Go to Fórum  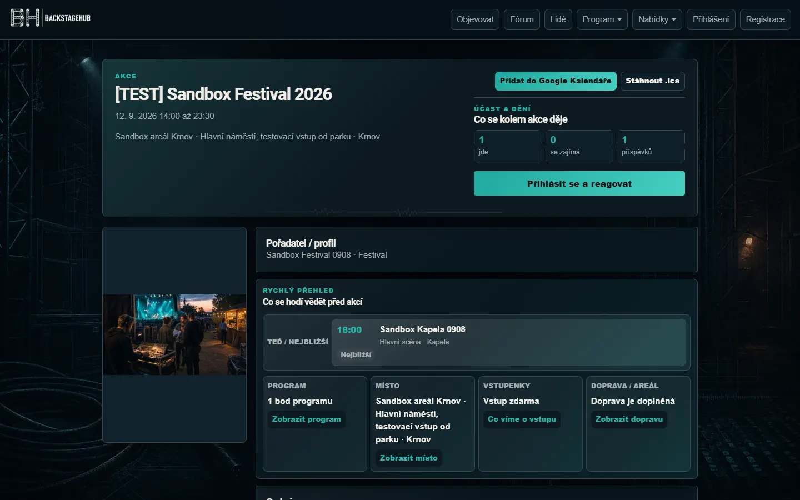522,19
